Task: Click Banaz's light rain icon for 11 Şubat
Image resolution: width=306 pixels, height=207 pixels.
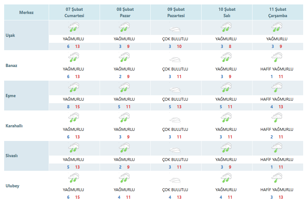Action: coord(277,57)
